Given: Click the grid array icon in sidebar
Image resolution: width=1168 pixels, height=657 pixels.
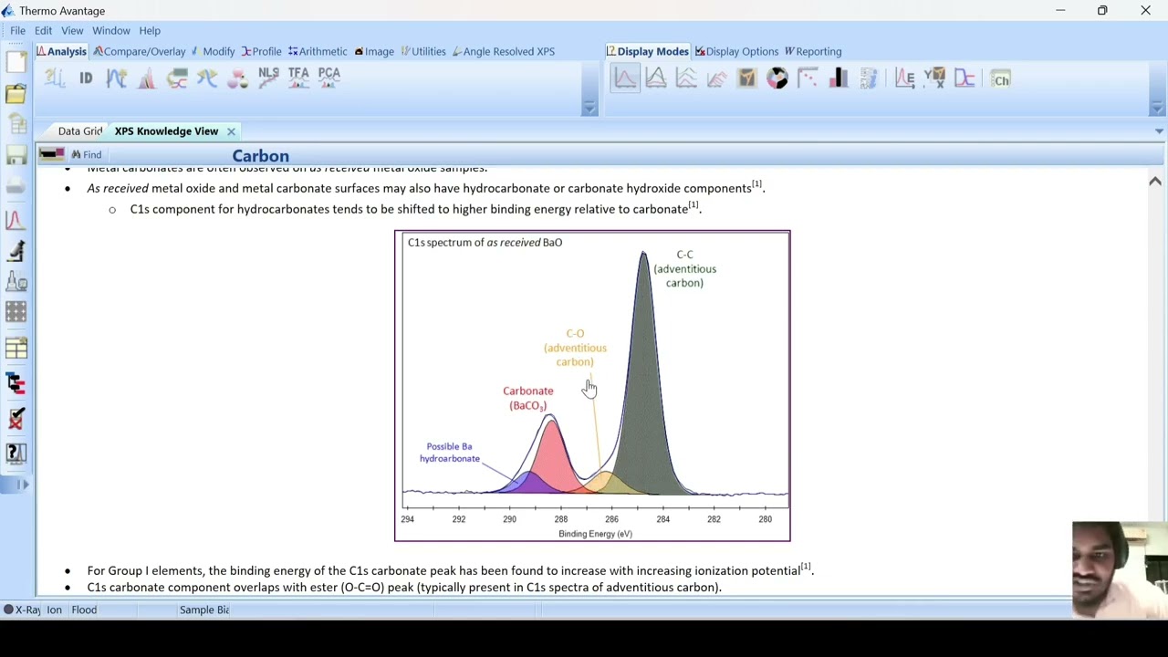Looking at the screenshot, I should click(16, 313).
